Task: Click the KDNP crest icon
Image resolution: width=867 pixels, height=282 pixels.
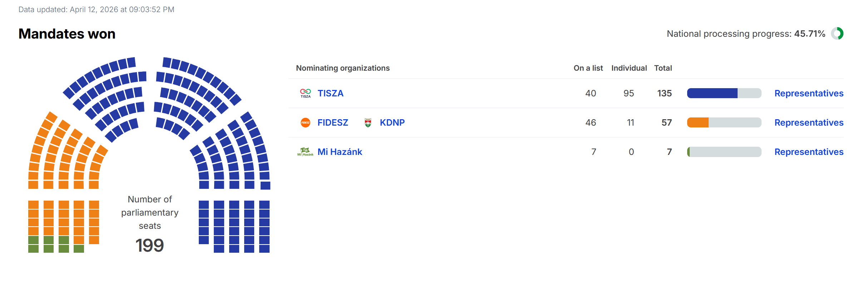Action: click(x=368, y=122)
